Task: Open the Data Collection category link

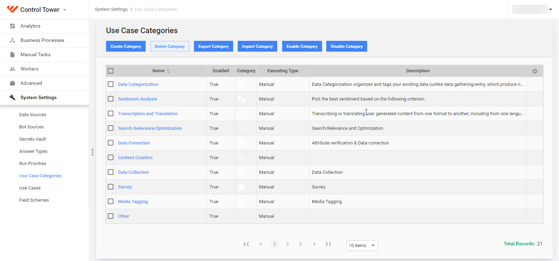Action: tap(133, 172)
